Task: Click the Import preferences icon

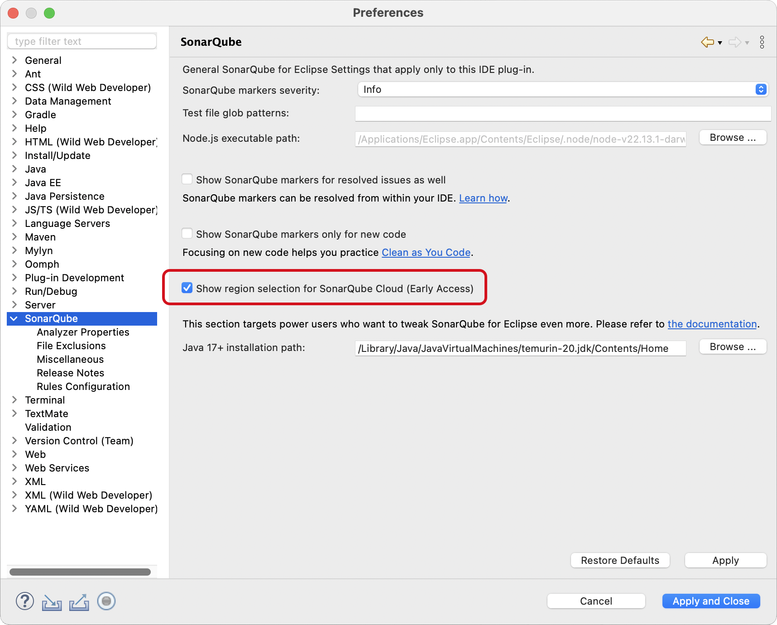Action: pos(52,602)
